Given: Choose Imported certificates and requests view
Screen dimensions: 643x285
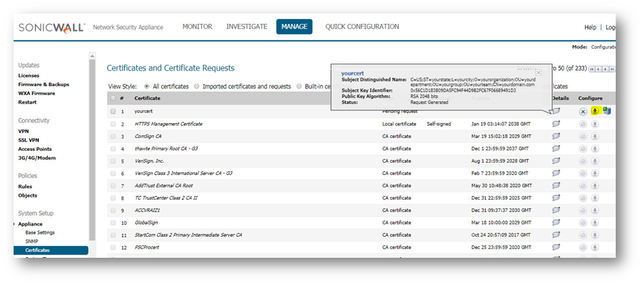Looking at the screenshot, I should click(x=197, y=86).
